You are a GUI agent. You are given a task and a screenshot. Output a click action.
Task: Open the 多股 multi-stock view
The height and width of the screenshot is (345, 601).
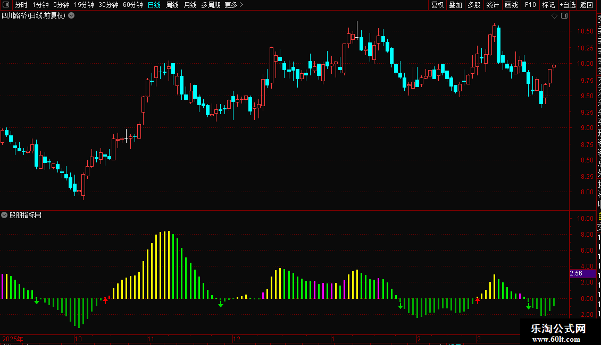[x=474, y=5]
